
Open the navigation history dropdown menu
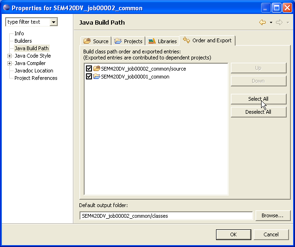pos(271,22)
